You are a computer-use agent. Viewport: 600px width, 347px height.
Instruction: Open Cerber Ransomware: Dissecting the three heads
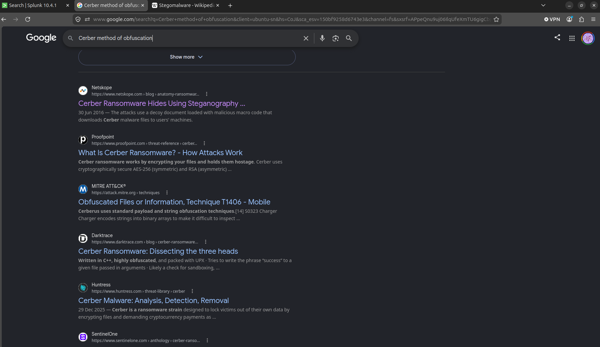(158, 251)
